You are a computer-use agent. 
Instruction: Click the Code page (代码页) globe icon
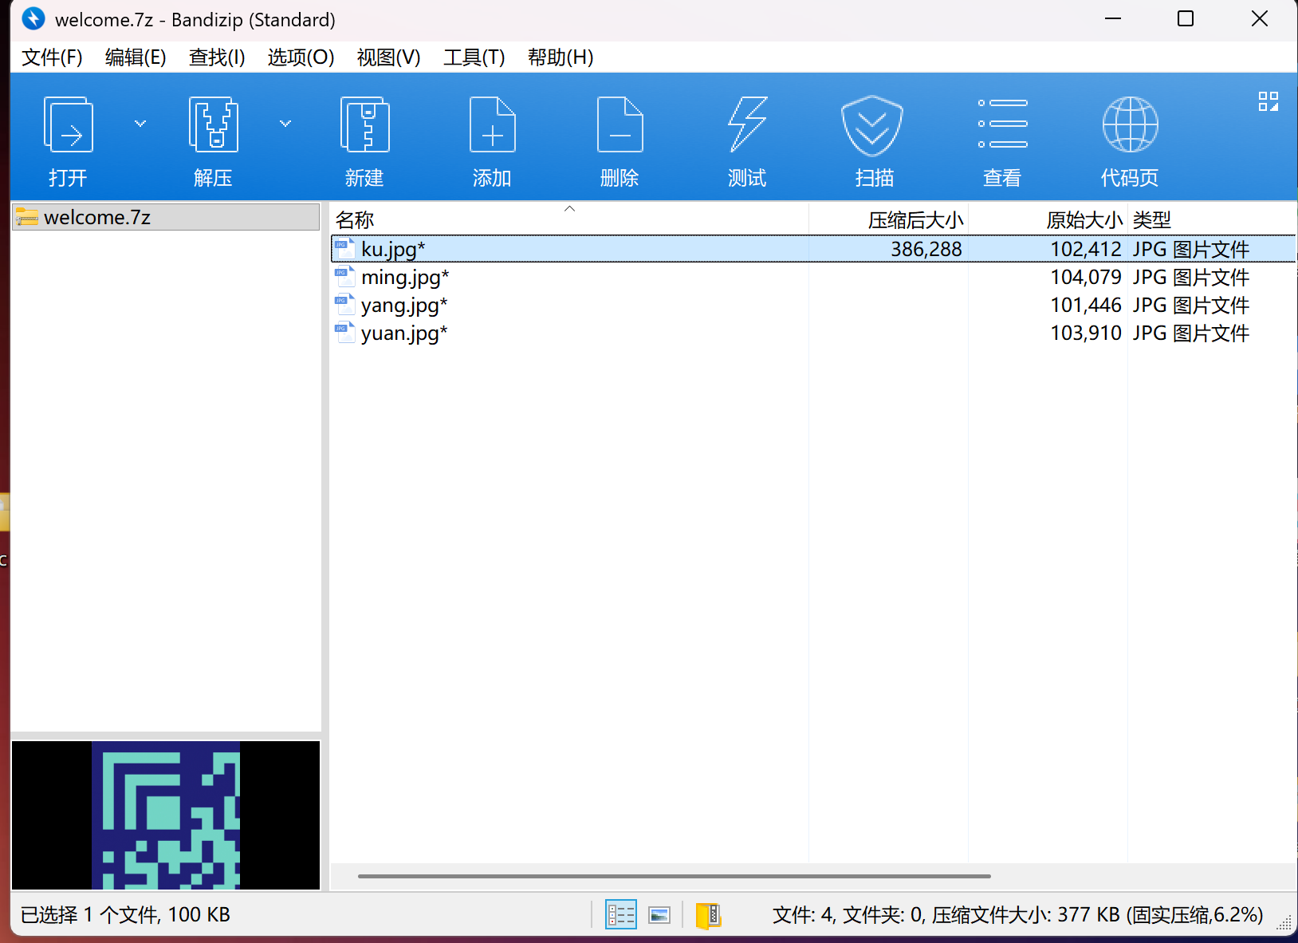tap(1130, 124)
